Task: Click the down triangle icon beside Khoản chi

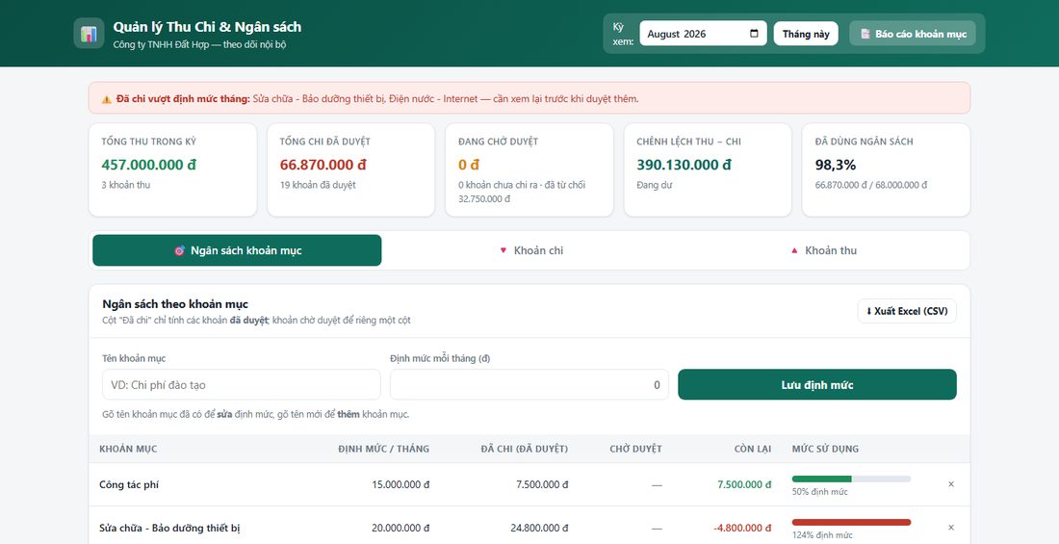Action: (503, 250)
